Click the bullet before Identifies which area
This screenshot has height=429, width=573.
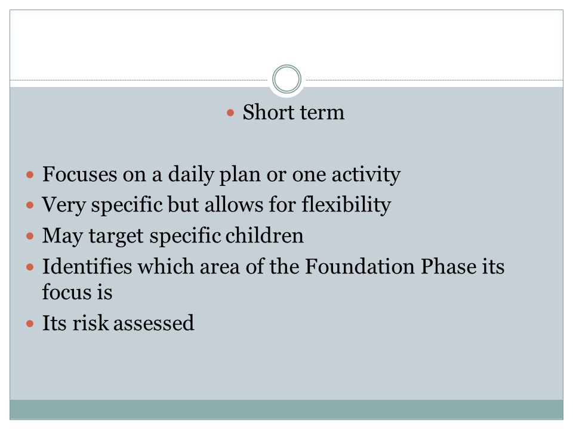point(30,268)
